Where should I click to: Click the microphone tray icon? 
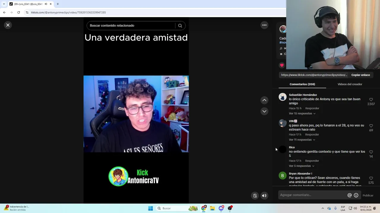coord(335,208)
